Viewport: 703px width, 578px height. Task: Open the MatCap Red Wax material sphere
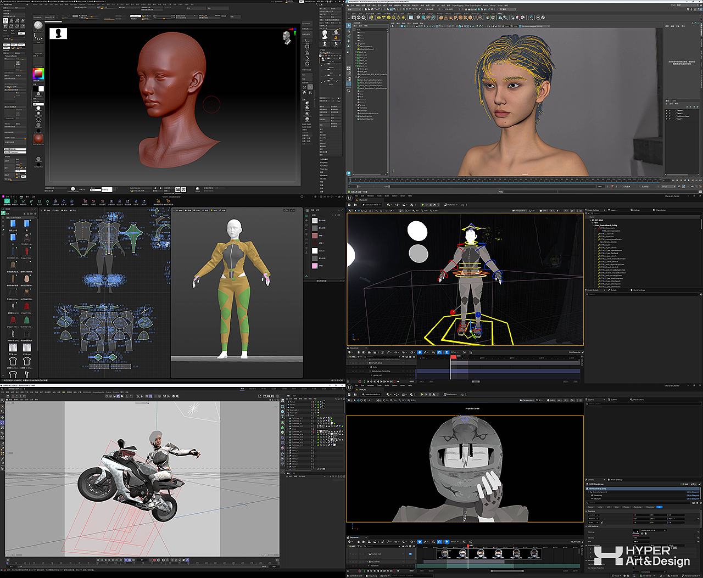point(38,139)
